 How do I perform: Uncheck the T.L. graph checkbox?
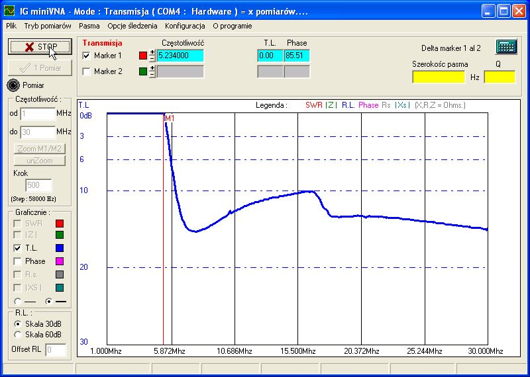pos(17,248)
